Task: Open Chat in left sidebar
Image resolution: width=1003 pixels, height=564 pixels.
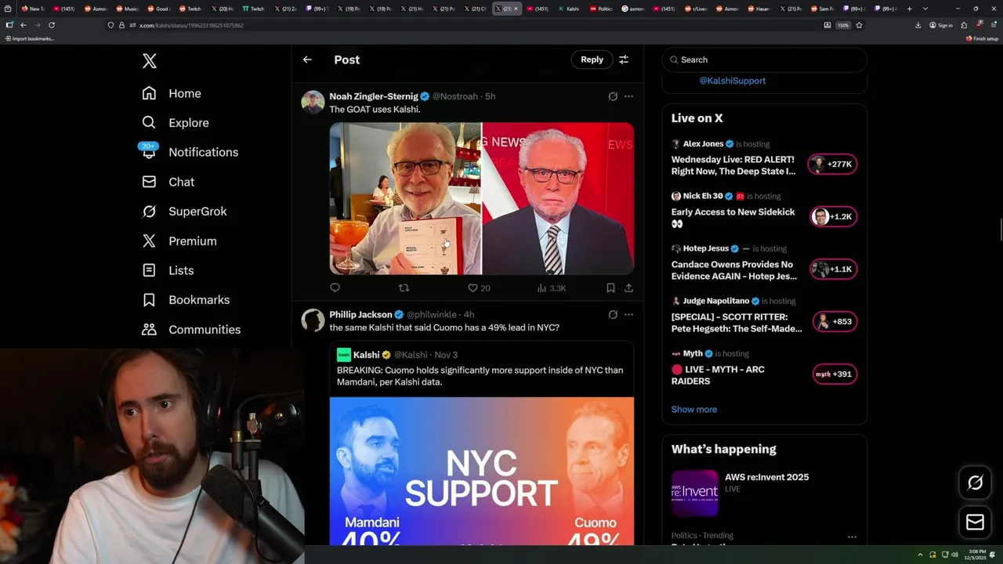Action: (168, 182)
